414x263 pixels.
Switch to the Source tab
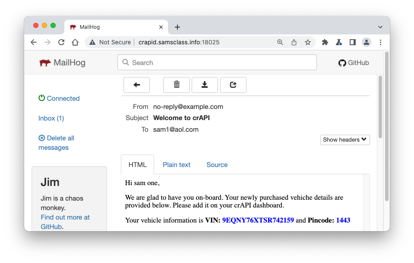tap(217, 165)
